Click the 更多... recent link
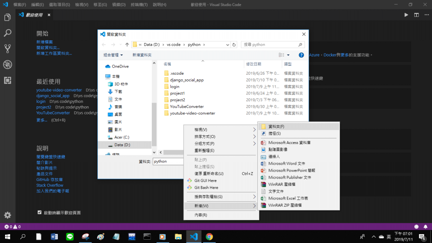 42,120
